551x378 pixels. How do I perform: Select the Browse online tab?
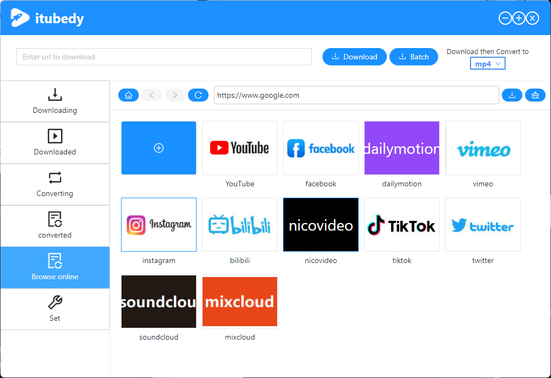[x=55, y=267]
